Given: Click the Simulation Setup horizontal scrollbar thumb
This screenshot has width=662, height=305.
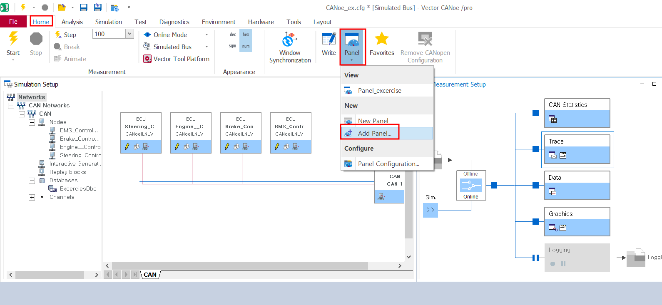Looking at the screenshot, I should pos(240,265).
